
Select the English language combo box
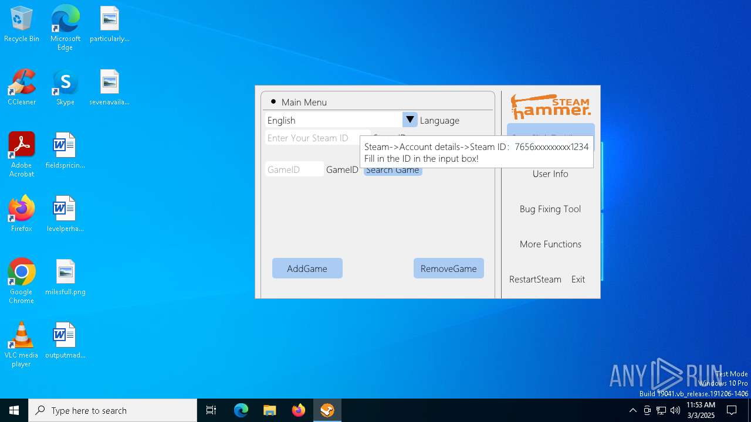[341, 120]
